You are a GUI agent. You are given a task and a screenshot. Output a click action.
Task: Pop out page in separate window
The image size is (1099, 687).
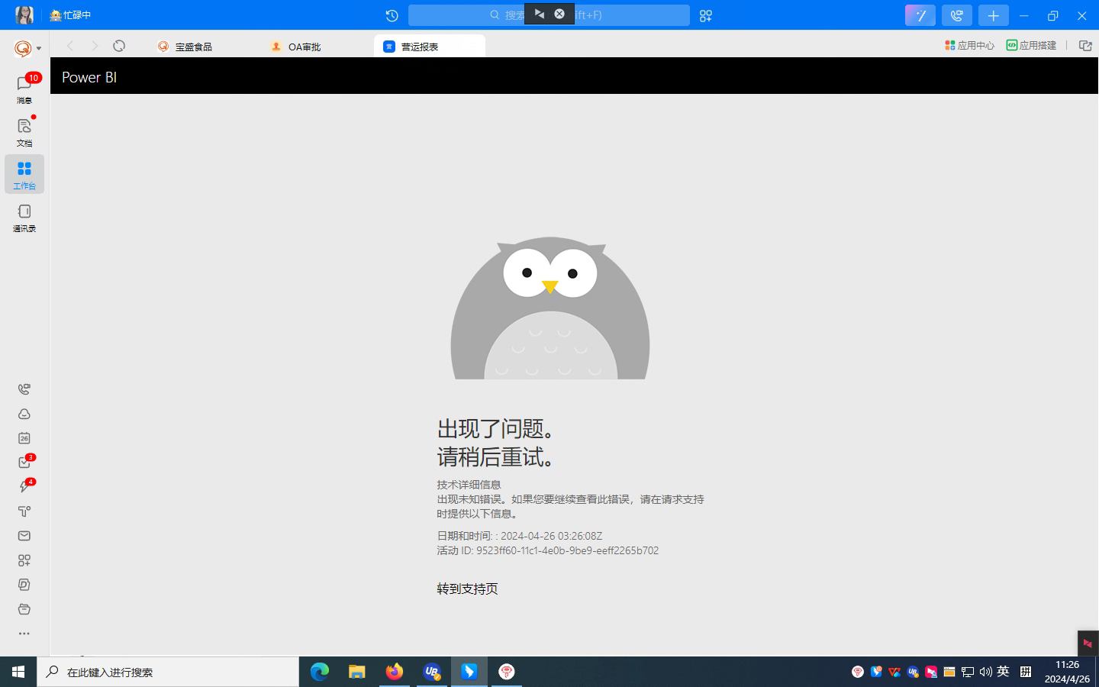point(1085,46)
